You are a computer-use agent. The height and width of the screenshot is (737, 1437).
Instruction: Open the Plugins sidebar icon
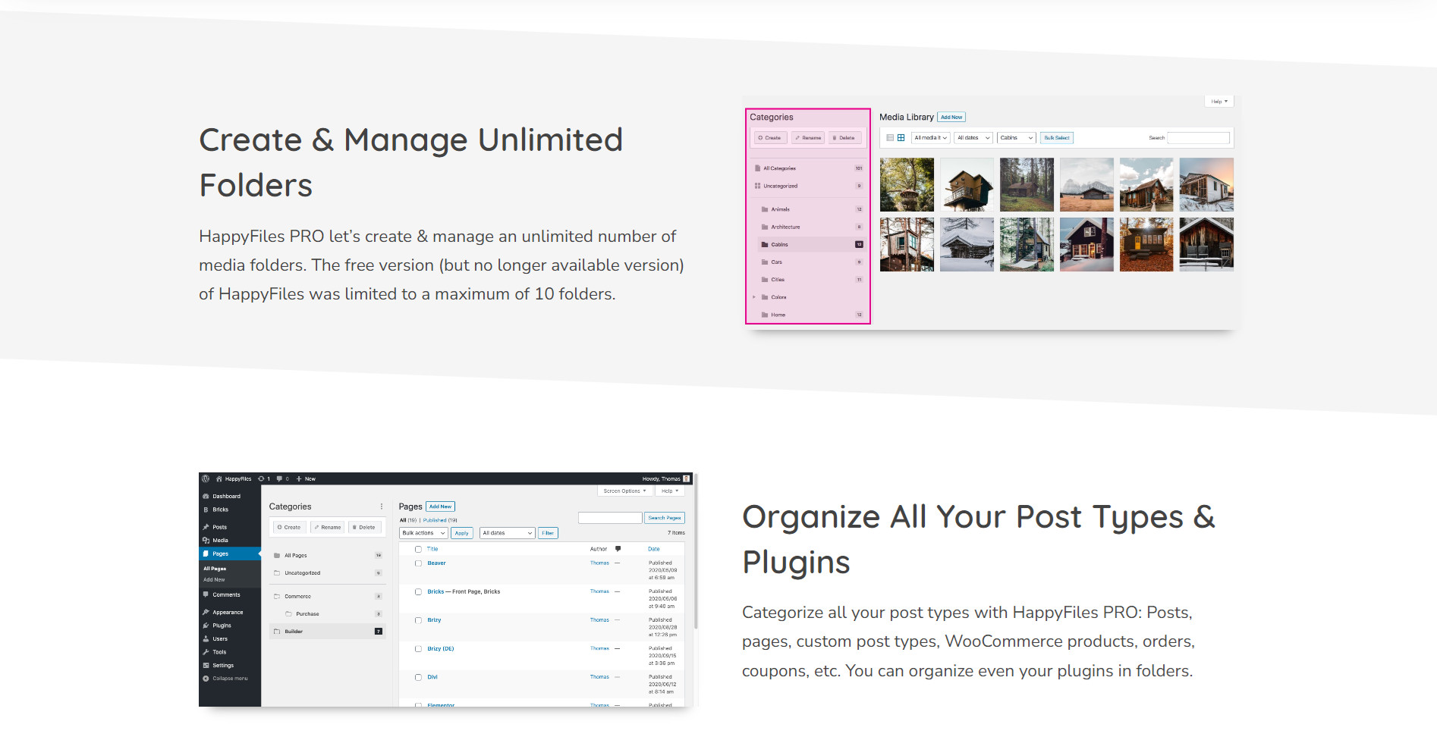click(206, 626)
